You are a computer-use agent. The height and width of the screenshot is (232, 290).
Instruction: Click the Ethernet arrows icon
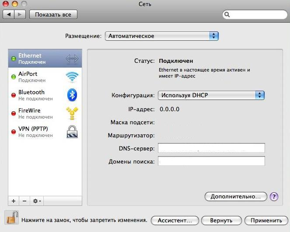pyautogui.click(x=72, y=58)
